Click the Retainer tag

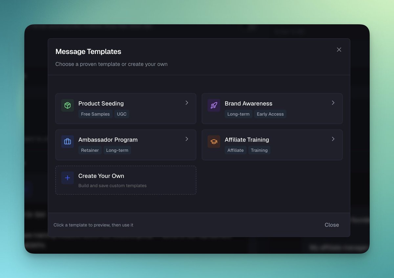pyautogui.click(x=90, y=150)
